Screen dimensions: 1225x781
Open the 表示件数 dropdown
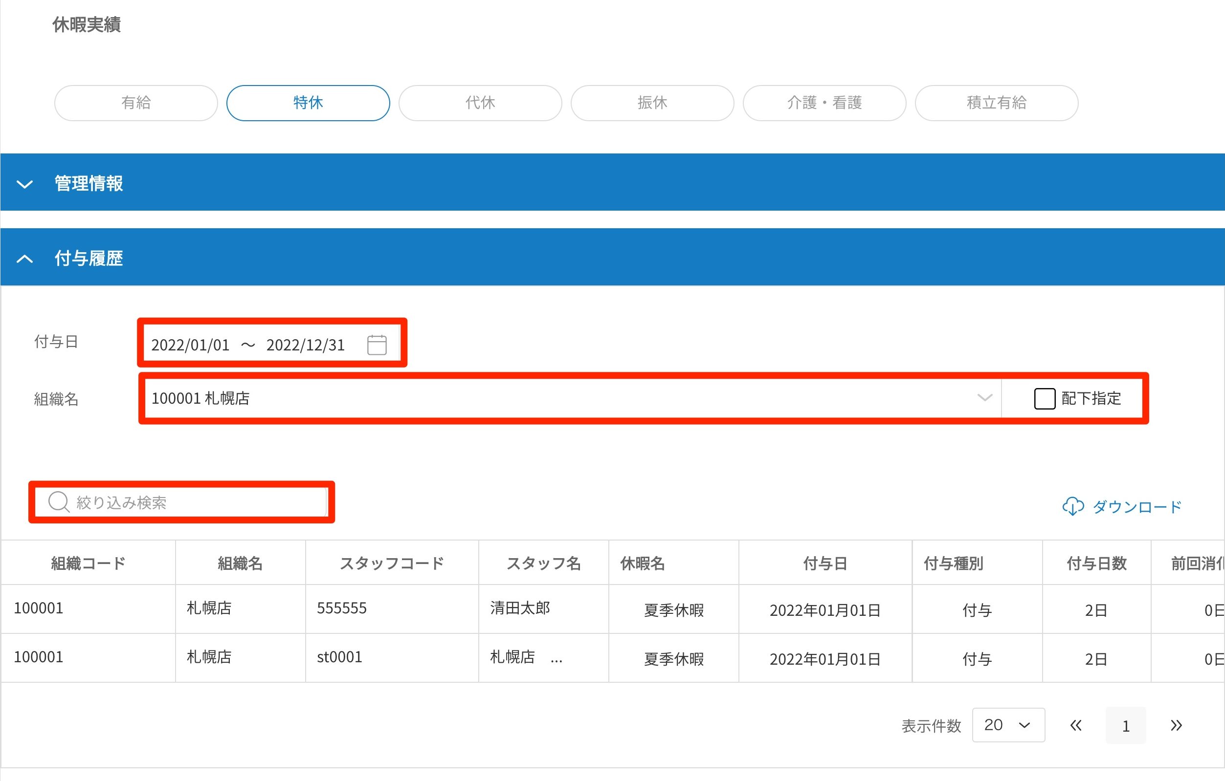click(1008, 725)
